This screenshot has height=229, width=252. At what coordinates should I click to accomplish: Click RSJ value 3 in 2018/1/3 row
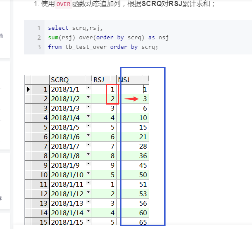(x=104, y=108)
